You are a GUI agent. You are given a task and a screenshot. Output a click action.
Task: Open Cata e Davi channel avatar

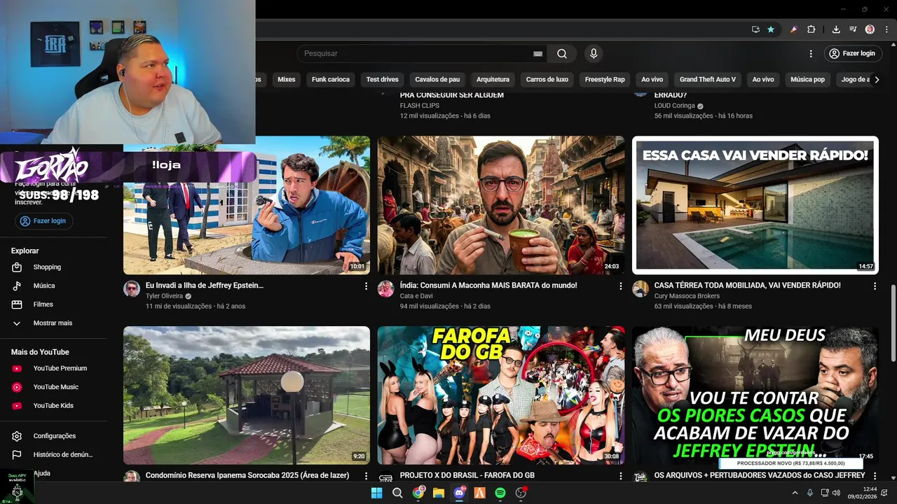(386, 289)
